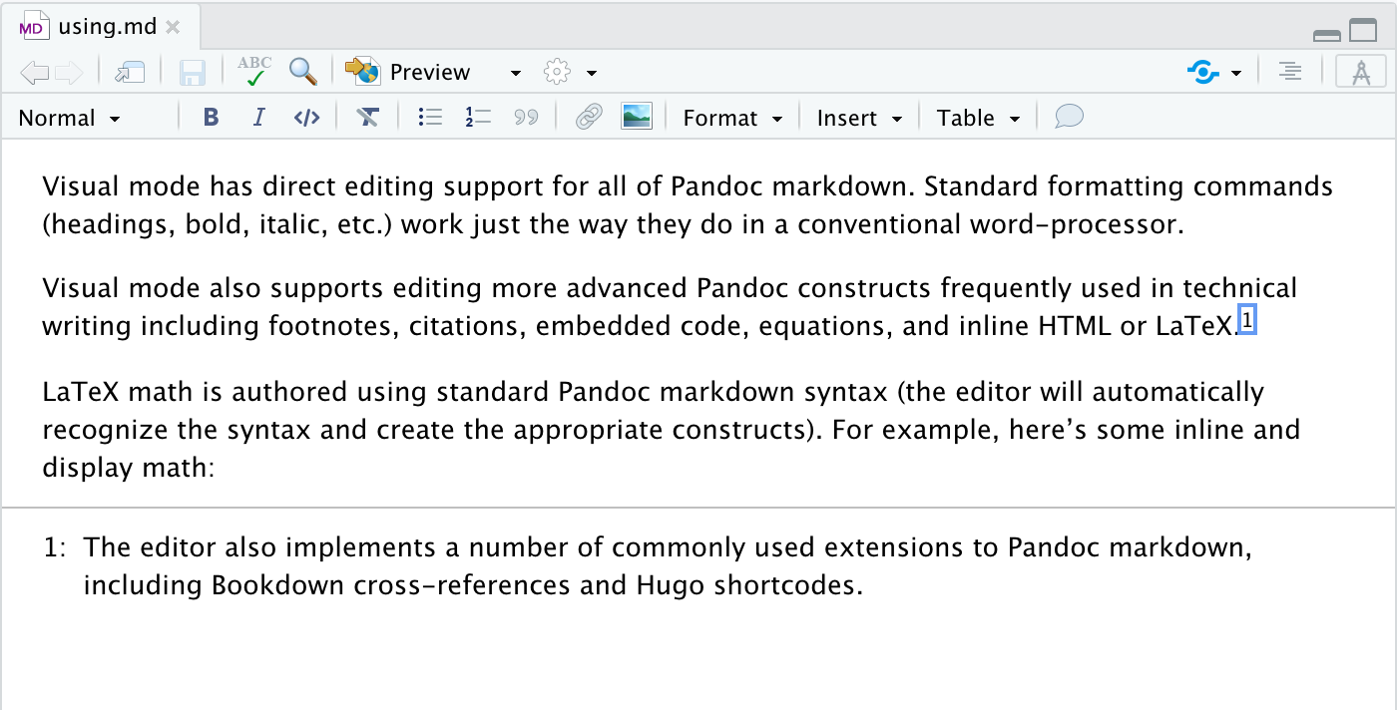Open the Format menu
This screenshot has height=710, width=1397.
[x=732, y=118]
